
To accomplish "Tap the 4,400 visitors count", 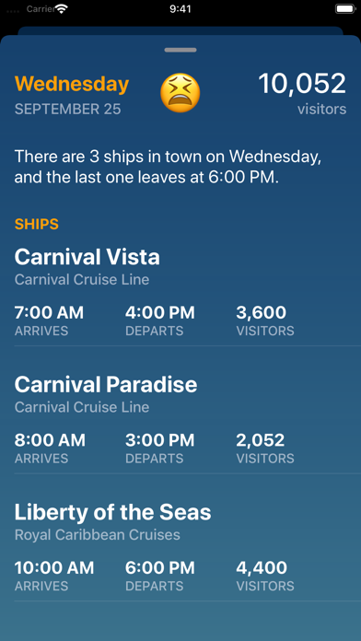I will (262, 568).
